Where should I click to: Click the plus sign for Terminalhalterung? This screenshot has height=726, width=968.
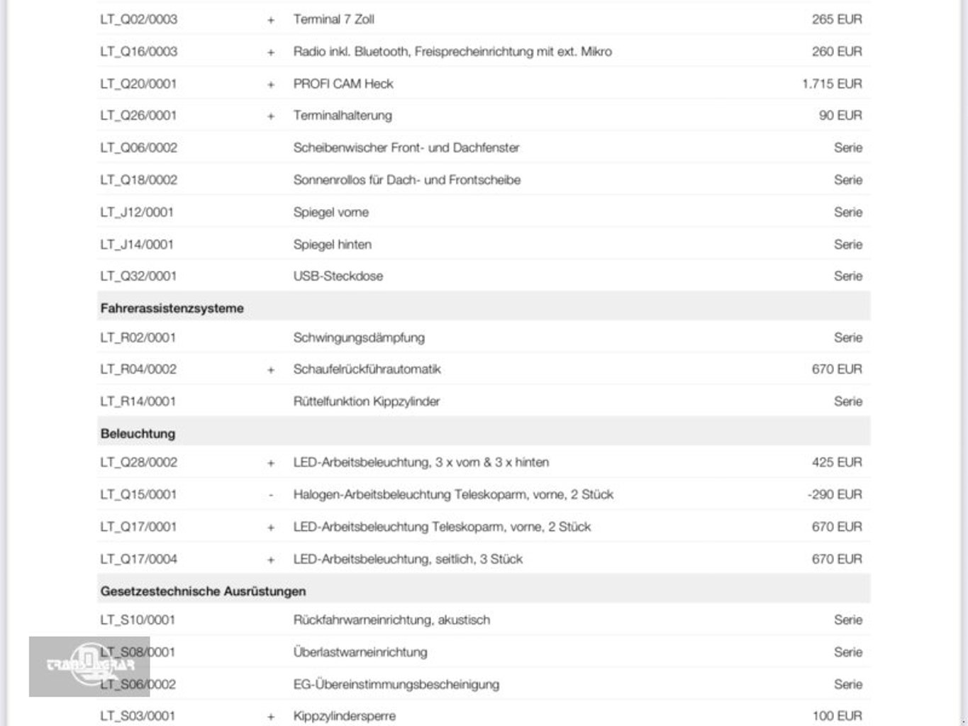(x=271, y=116)
